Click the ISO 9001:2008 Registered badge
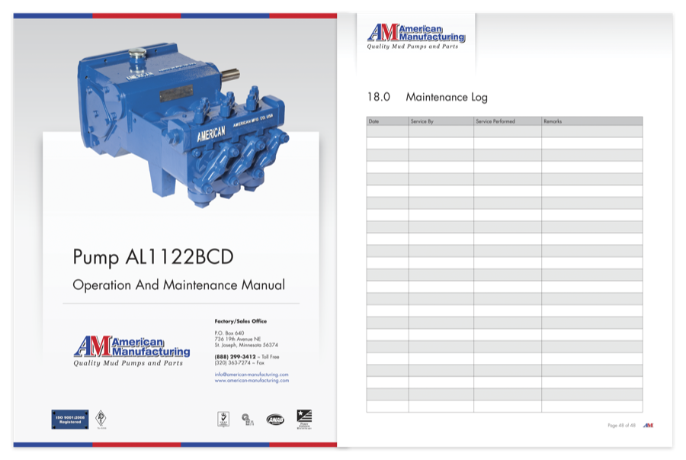Viewport: 686px width, 460px height. point(70,420)
